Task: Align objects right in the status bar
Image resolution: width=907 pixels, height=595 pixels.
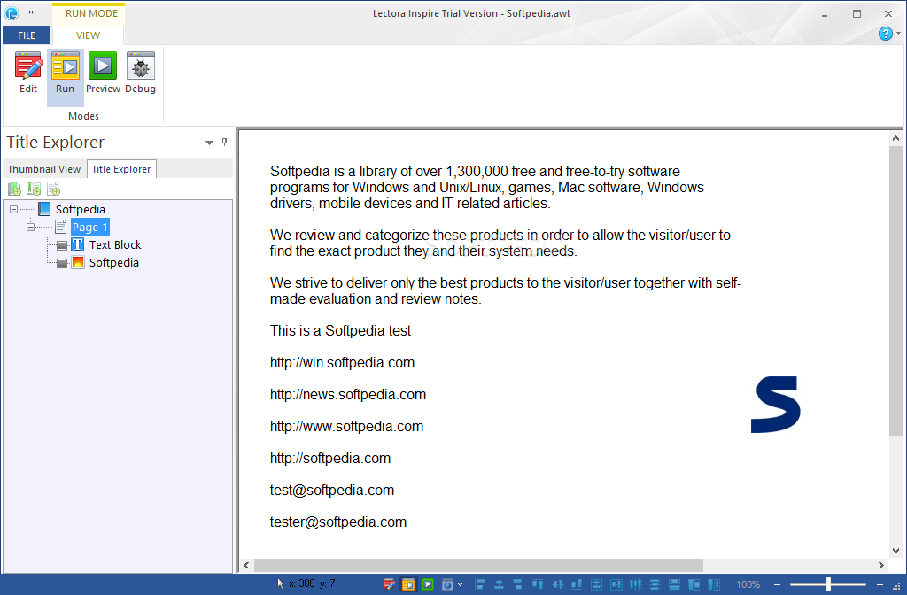Action: 518,584
